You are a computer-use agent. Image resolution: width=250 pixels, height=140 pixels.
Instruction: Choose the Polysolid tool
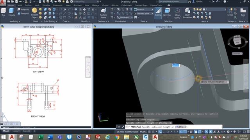23,9
